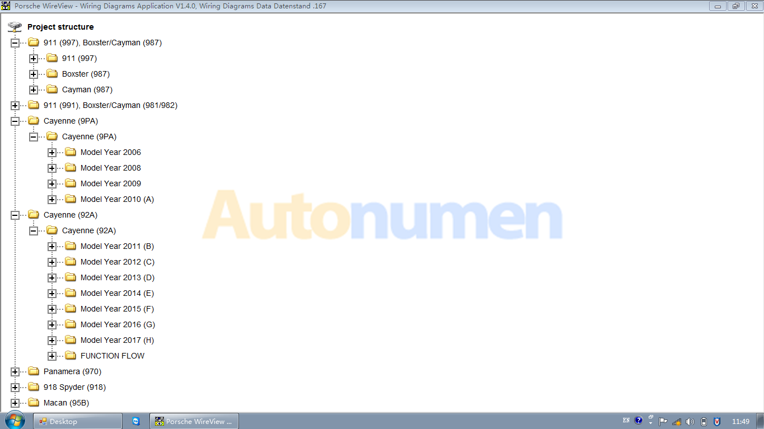Open the battery tray icon
764x429 pixels.
[x=704, y=422]
